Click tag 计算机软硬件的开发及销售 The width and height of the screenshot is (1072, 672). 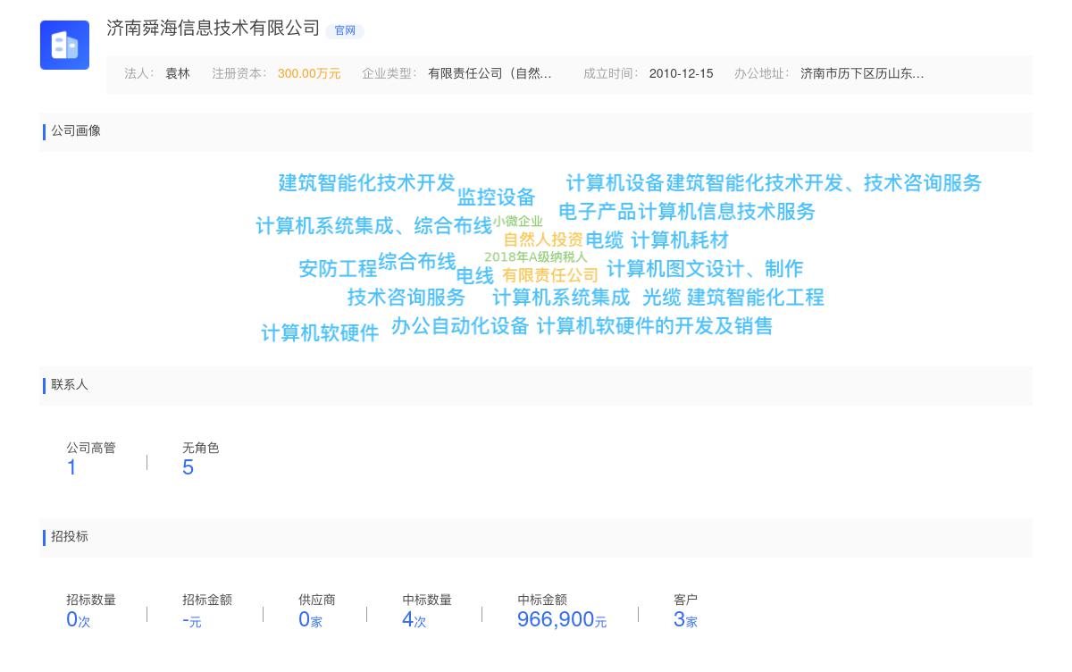click(x=655, y=326)
